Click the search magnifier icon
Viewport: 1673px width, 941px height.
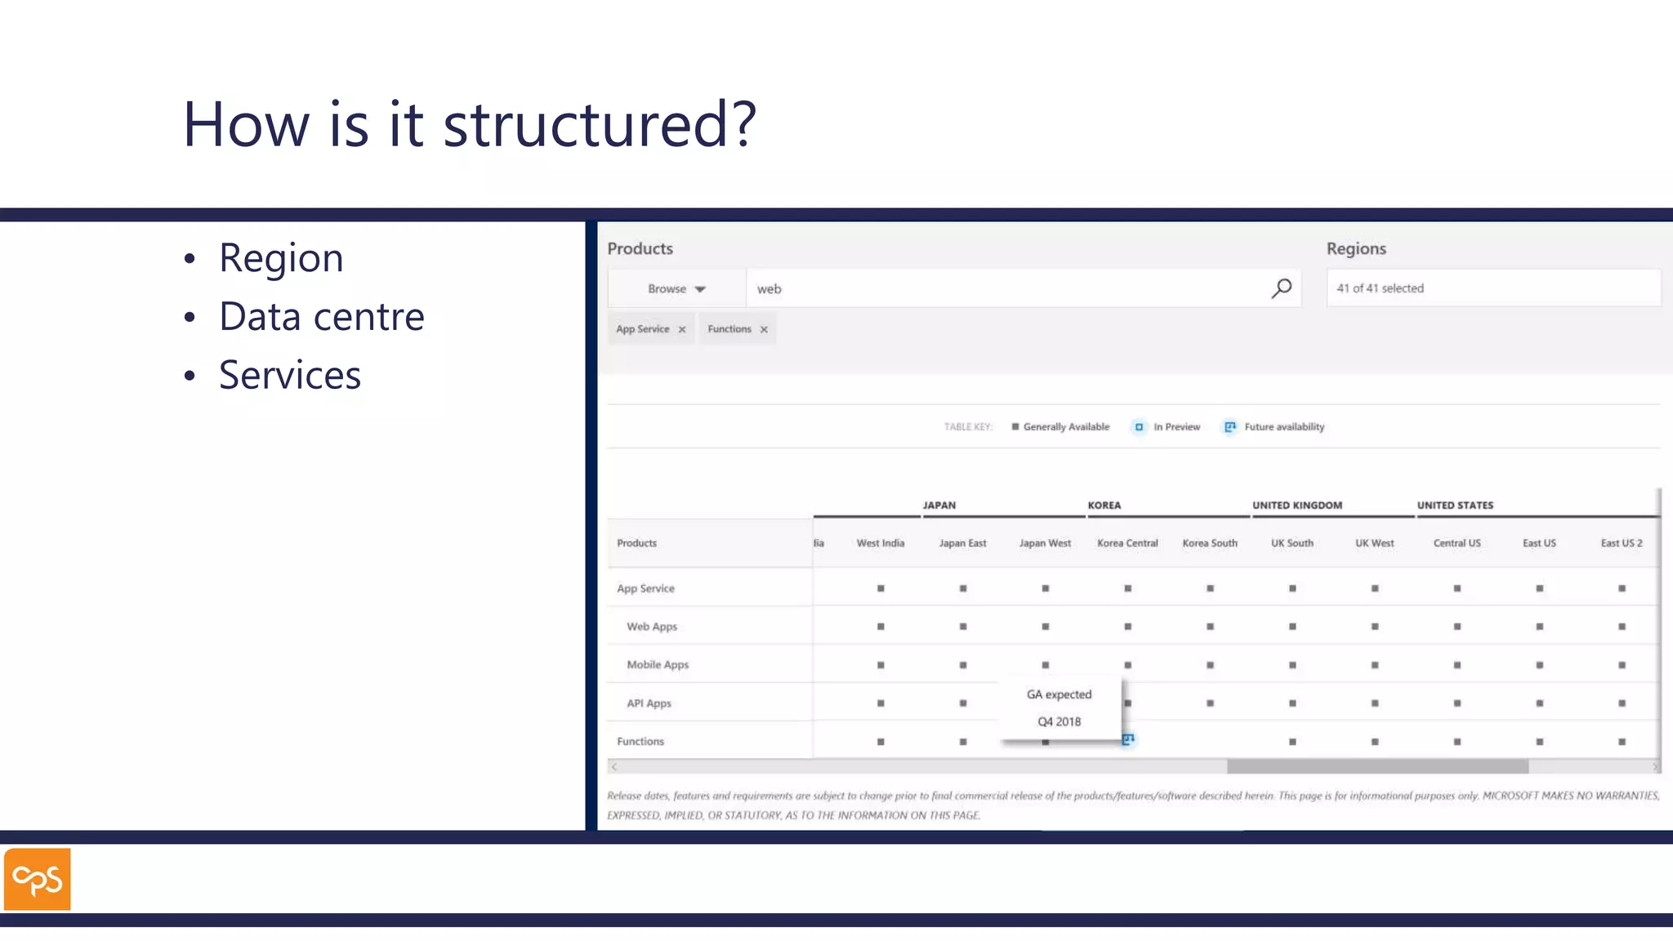tap(1281, 288)
